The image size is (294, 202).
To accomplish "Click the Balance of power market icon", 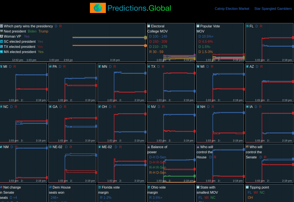I will (x=149, y=147).
